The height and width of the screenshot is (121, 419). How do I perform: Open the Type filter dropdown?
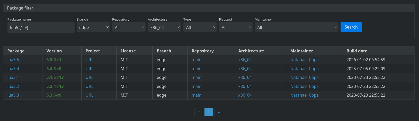click(x=200, y=27)
